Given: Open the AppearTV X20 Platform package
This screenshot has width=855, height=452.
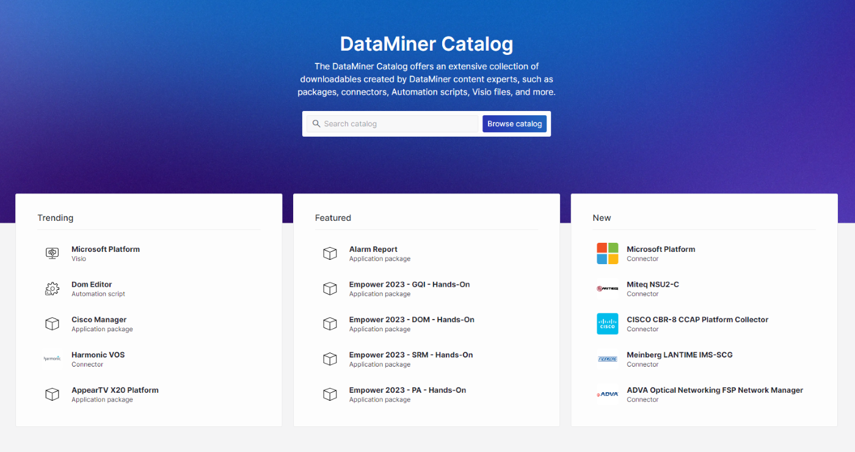Looking at the screenshot, I should click(115, 390).
